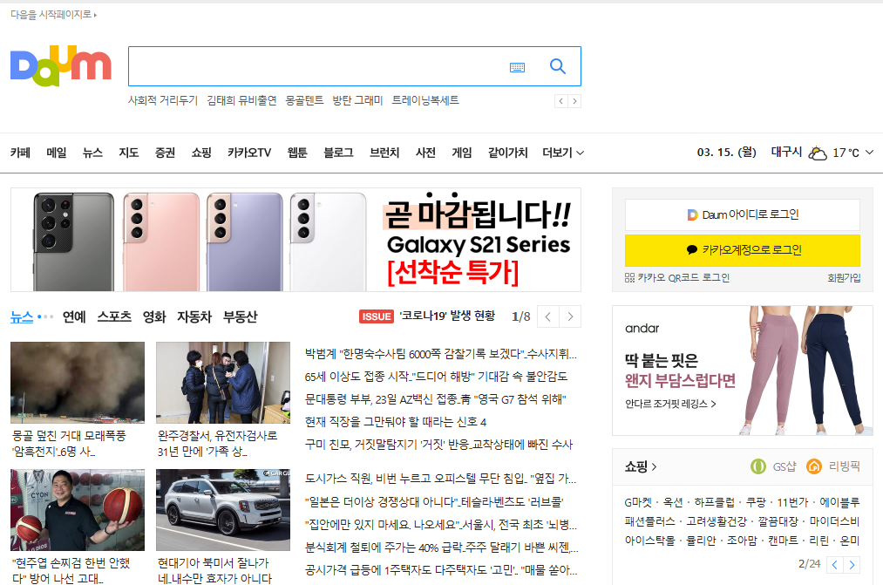Click suggested keyword 몽골텐트
This screenshot has width=883, height=585.
(304, 100)
